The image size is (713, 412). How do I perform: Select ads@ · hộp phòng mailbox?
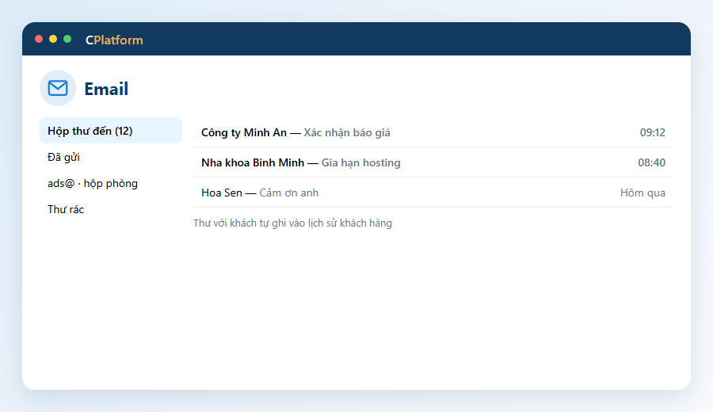coord(111,183)
